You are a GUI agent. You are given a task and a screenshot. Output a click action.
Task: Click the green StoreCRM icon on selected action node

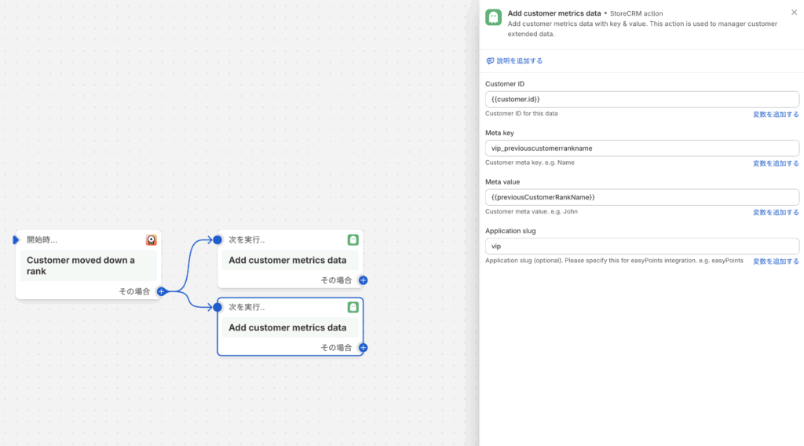[353, 307]
